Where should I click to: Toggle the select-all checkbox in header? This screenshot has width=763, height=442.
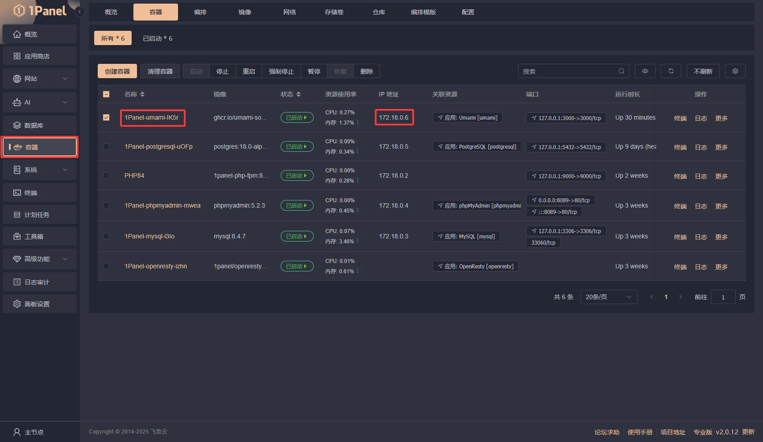[x=106, y=94]
